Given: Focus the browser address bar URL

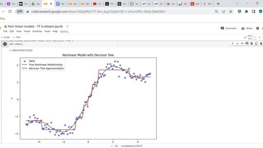Looking at the screenshot, I should pyautogui.click(x=98, y=12).
